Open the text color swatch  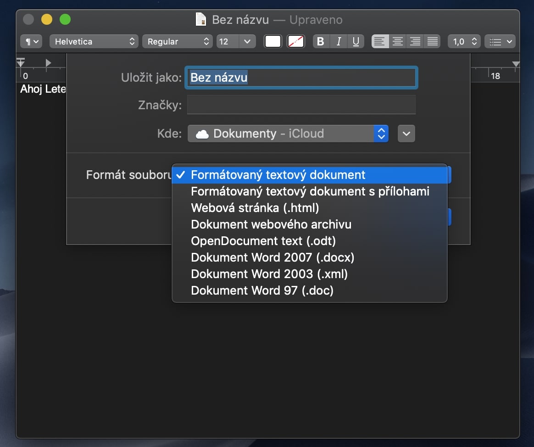[273, 42]
